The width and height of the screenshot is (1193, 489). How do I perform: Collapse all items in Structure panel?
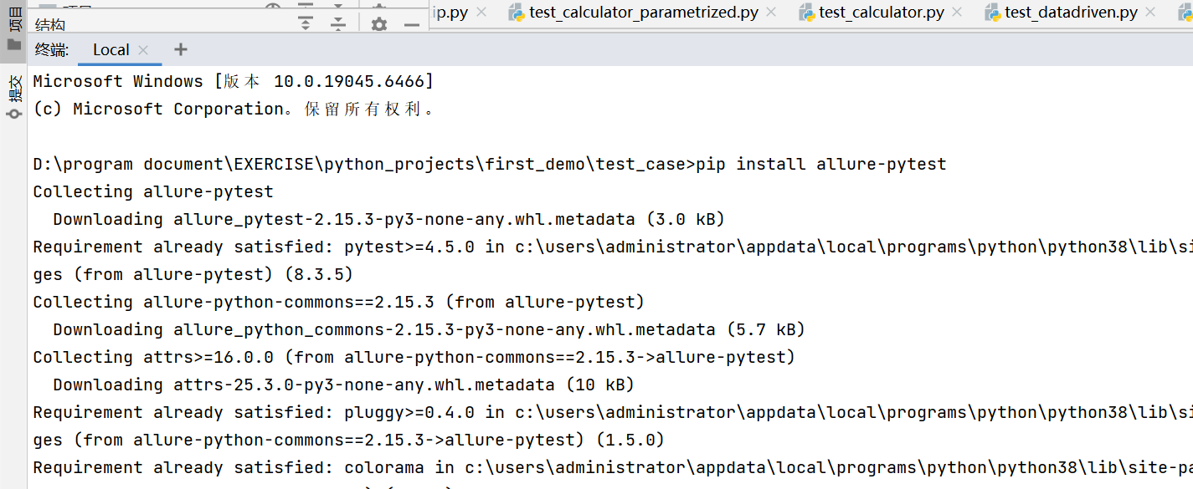pyautogui.click(x=337, y=24)
